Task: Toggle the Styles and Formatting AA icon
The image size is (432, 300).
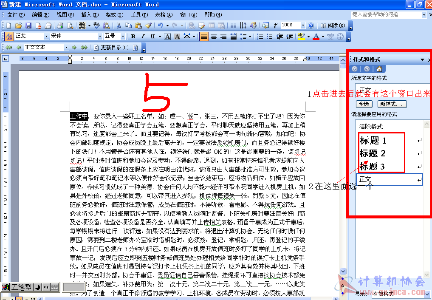Action: 9,37
